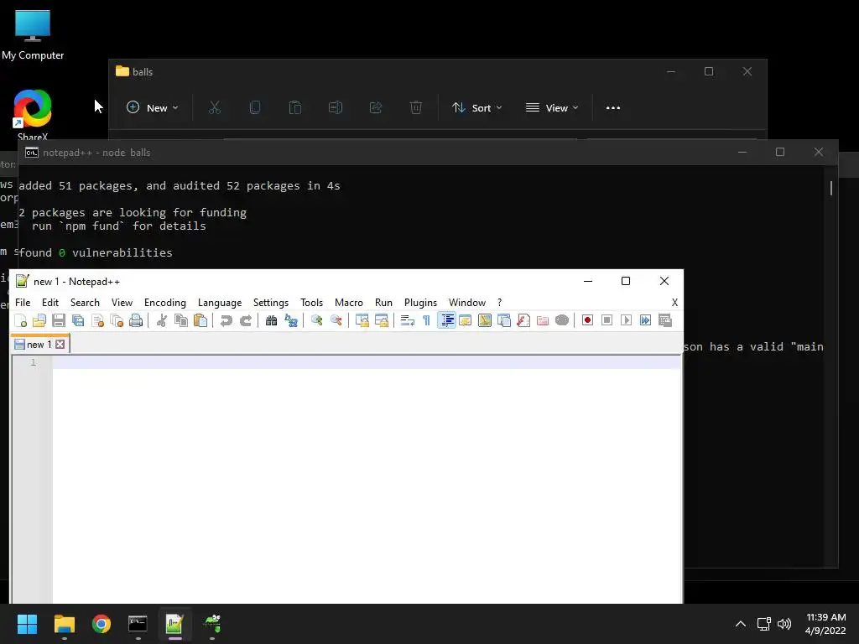Open Google Chrome from the taskbar
The image size is (859, 644).
point(101,624)
